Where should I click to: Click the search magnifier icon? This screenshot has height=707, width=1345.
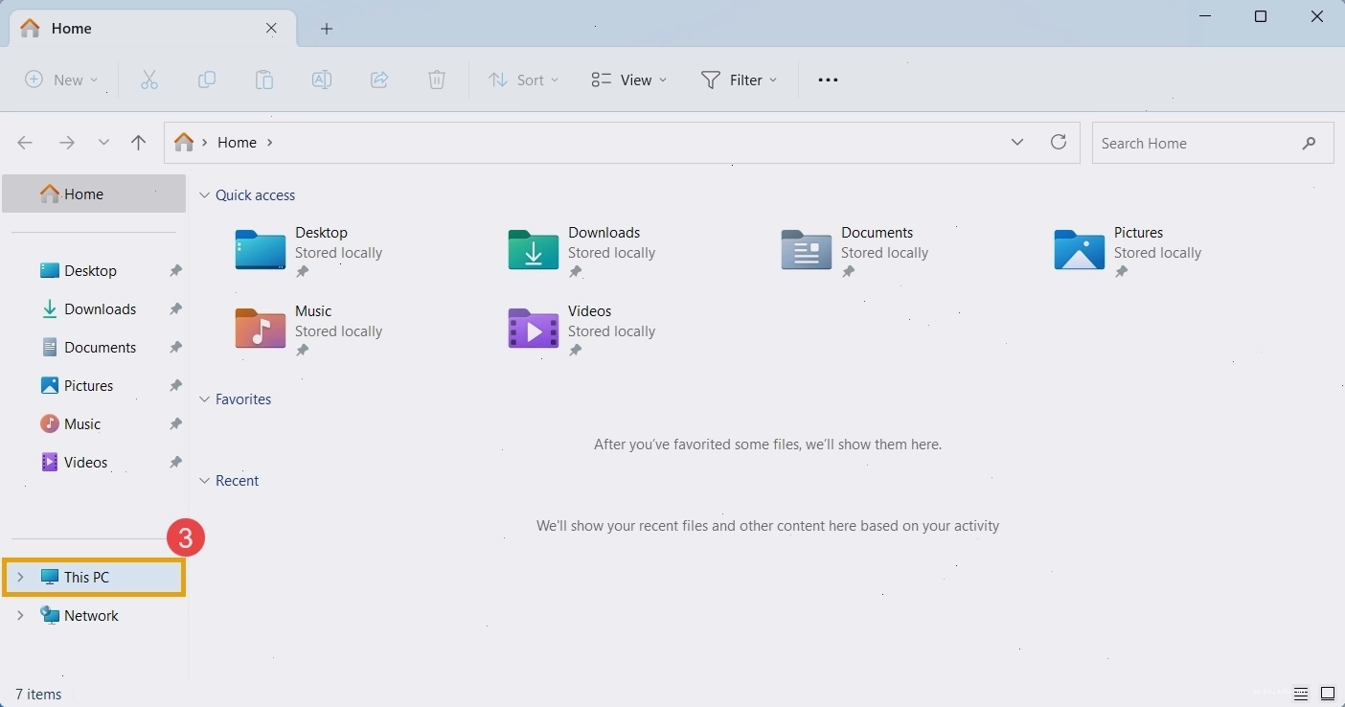pyautogui.click(x=1310, y=144)
